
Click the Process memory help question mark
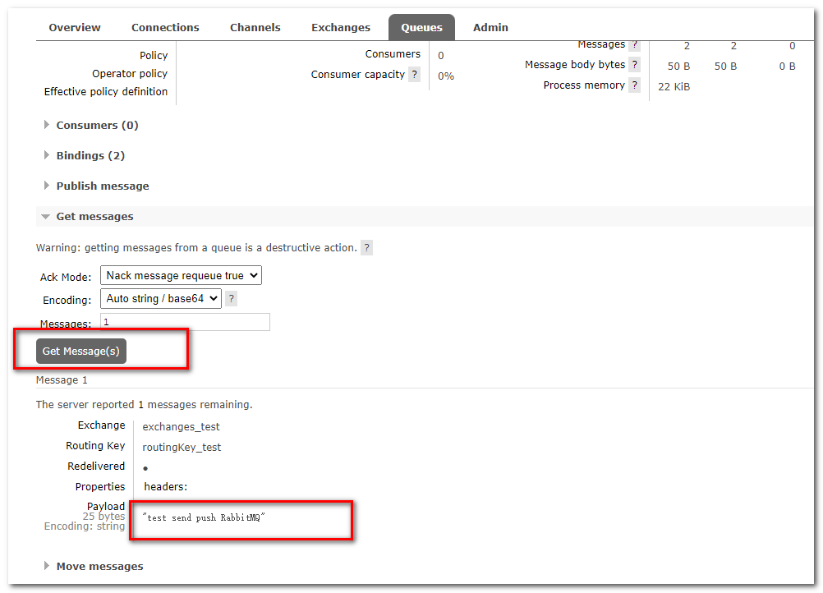(x=634, y=85)
